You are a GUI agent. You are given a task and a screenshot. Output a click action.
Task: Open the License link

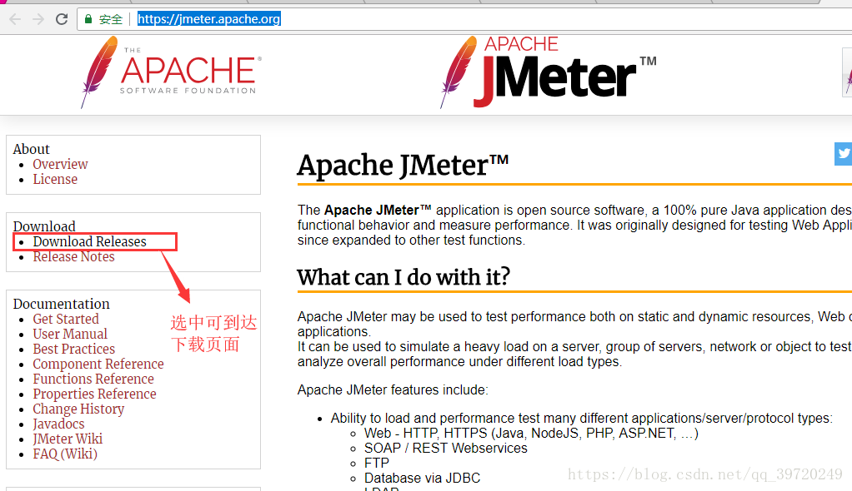coord(55,180)
